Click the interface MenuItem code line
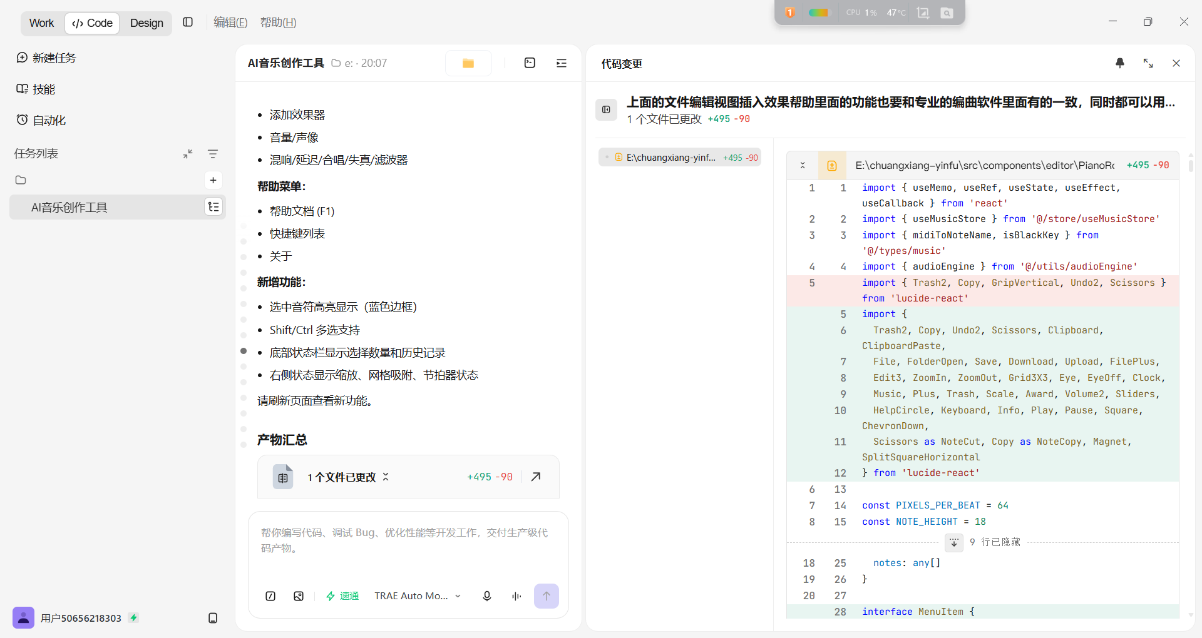 tap(918, 612)
